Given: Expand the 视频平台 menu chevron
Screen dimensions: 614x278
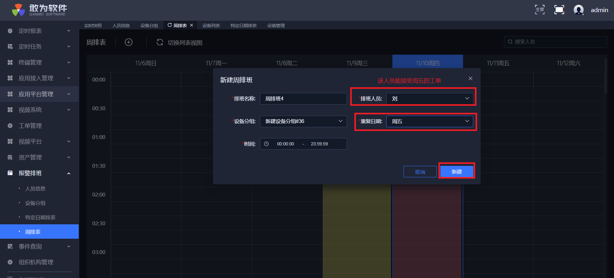Looking at the screenshot, I should tap(69, 141).
